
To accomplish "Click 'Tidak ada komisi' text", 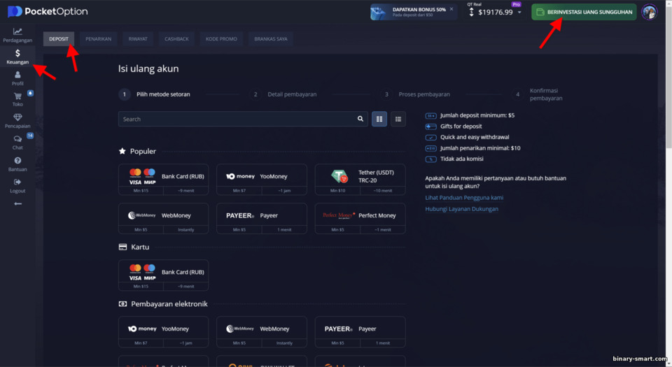I will 461,159.
